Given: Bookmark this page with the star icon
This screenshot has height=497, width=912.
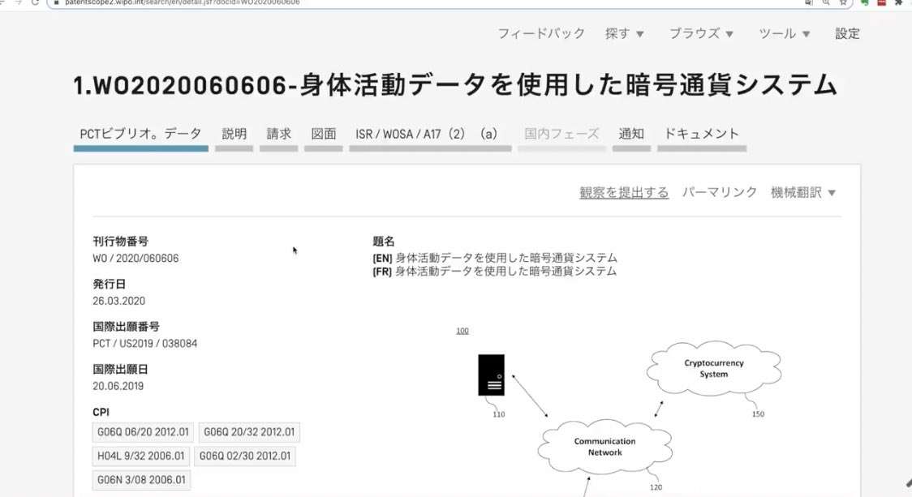Looking at the screenshot, I should tap(844, 2).
